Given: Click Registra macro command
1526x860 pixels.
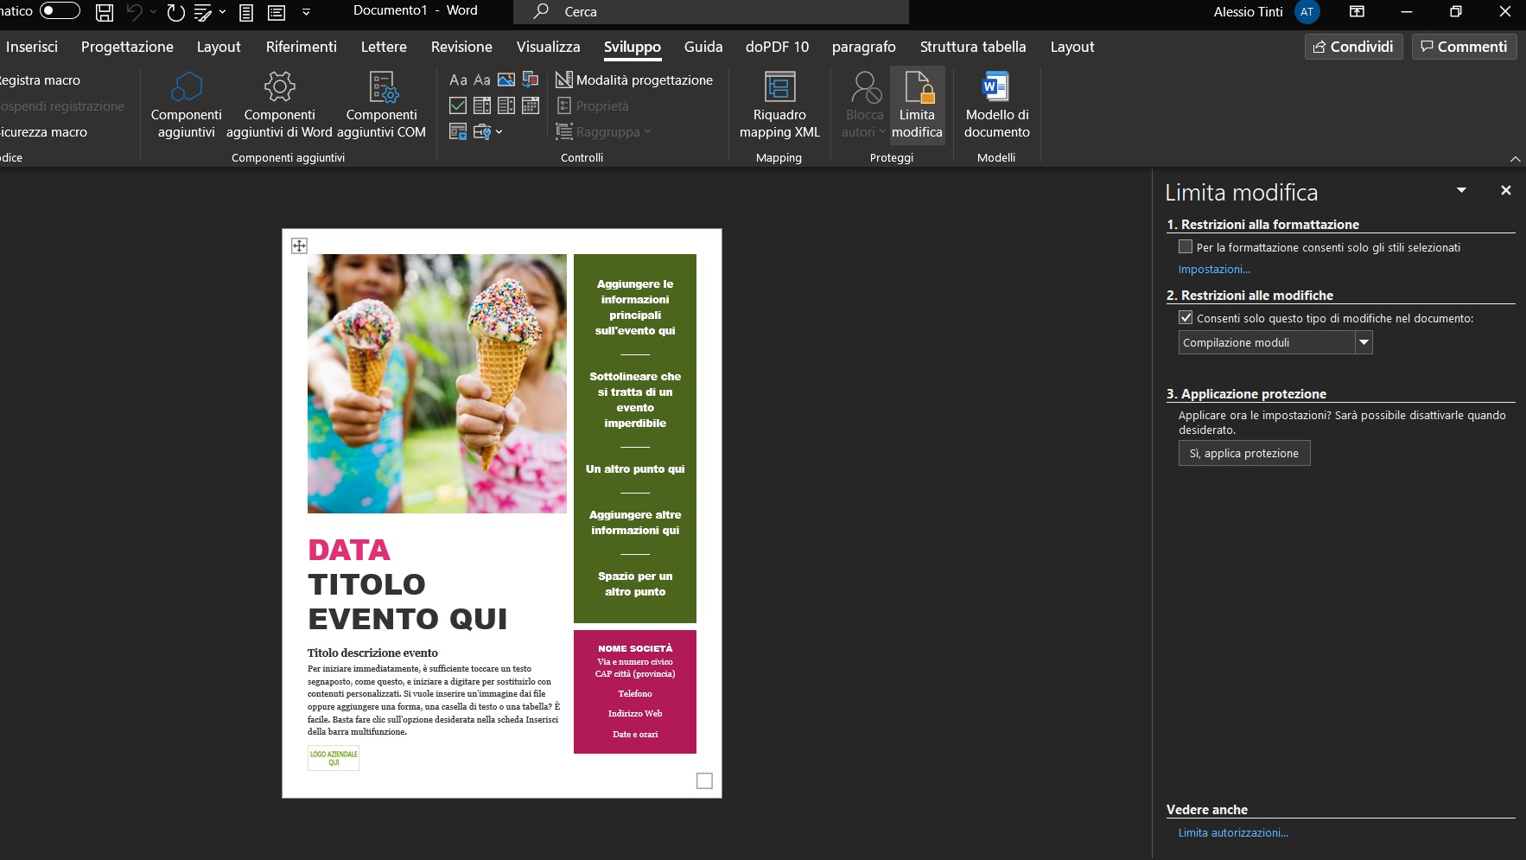Looking at the screenshot, I should 40,80.
